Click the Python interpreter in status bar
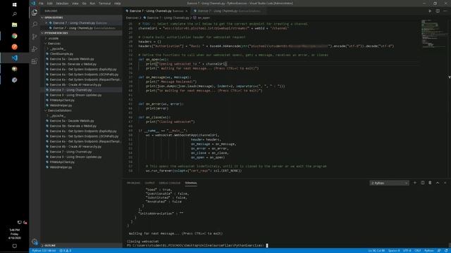 (44, 250)
